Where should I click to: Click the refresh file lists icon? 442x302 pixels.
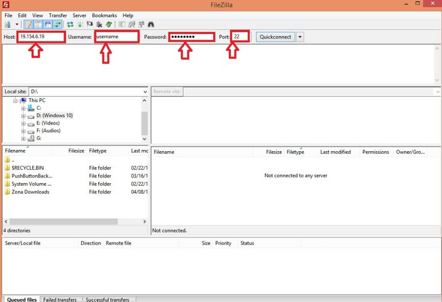70,25
